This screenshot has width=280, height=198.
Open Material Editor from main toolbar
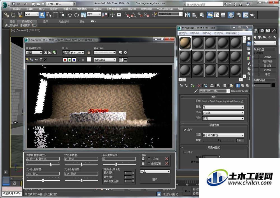click(x=231, y=15)
